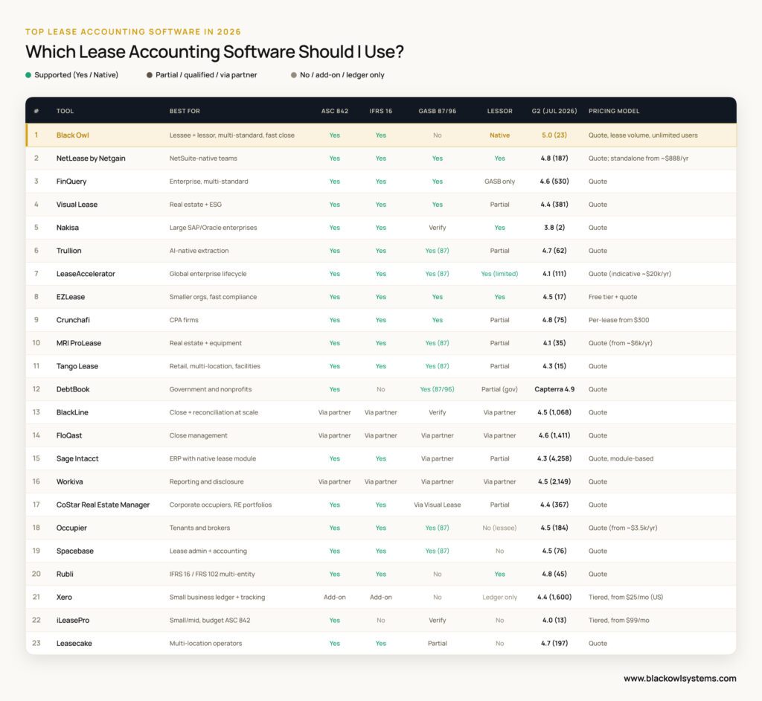Click the FloQast tool name
Viewport: 762px width, 701px height.
69,435
